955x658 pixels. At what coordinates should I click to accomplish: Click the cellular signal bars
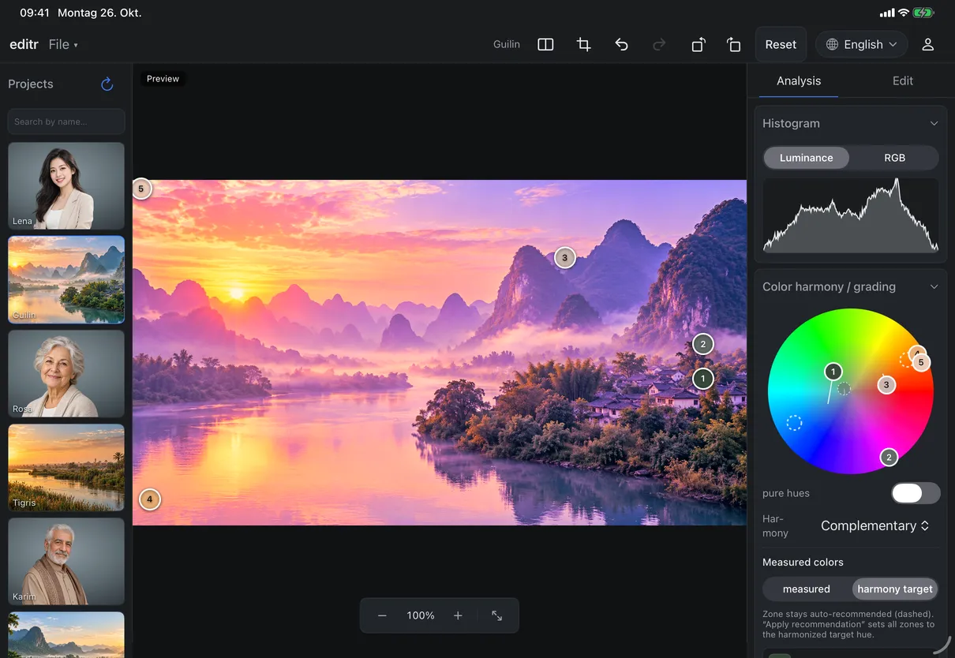886,13
